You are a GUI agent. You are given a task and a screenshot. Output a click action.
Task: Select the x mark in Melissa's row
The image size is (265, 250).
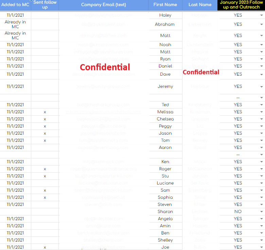(45, 112)
